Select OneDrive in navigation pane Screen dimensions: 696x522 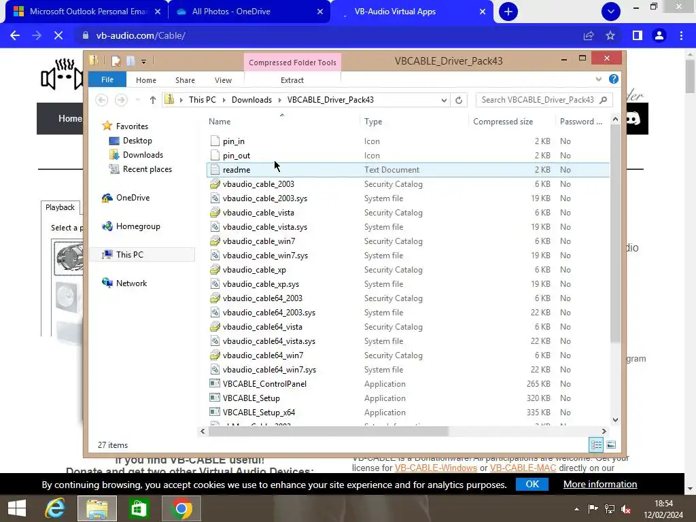133,198
